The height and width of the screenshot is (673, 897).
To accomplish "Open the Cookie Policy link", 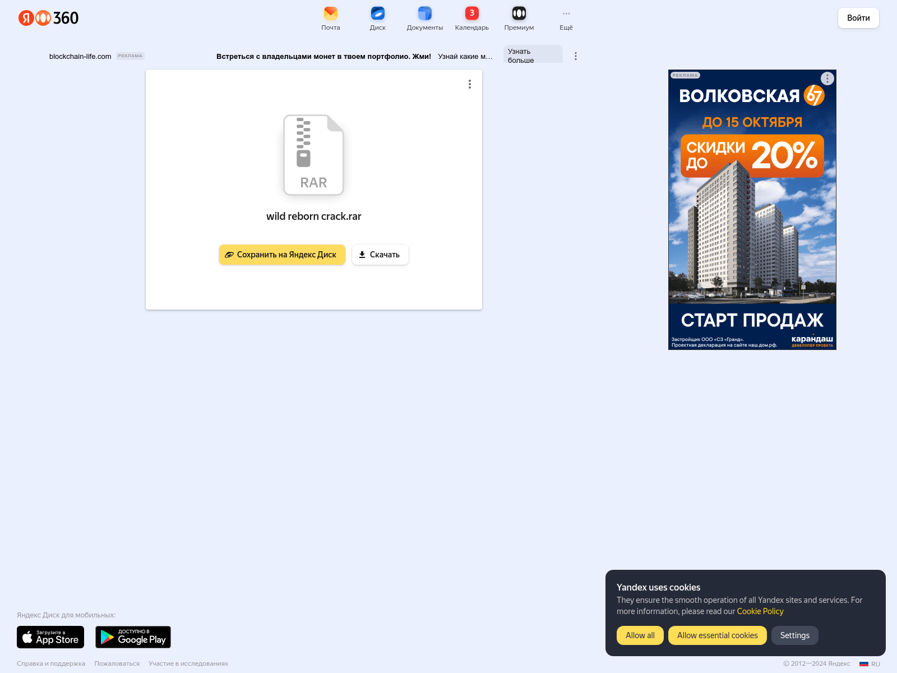I will coord(760,611).
